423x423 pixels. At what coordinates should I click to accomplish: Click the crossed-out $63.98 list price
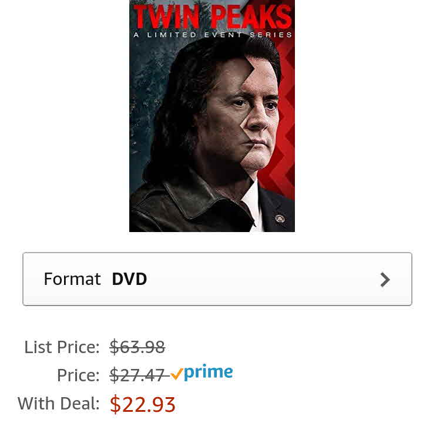click(137, 347)
